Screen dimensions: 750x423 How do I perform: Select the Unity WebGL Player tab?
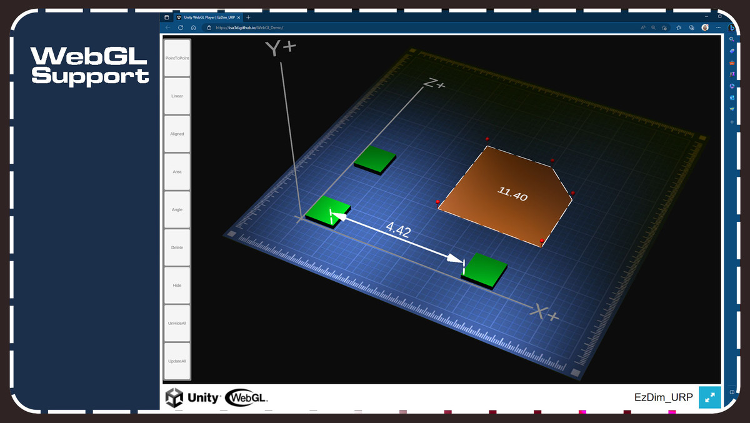point(209,17)
